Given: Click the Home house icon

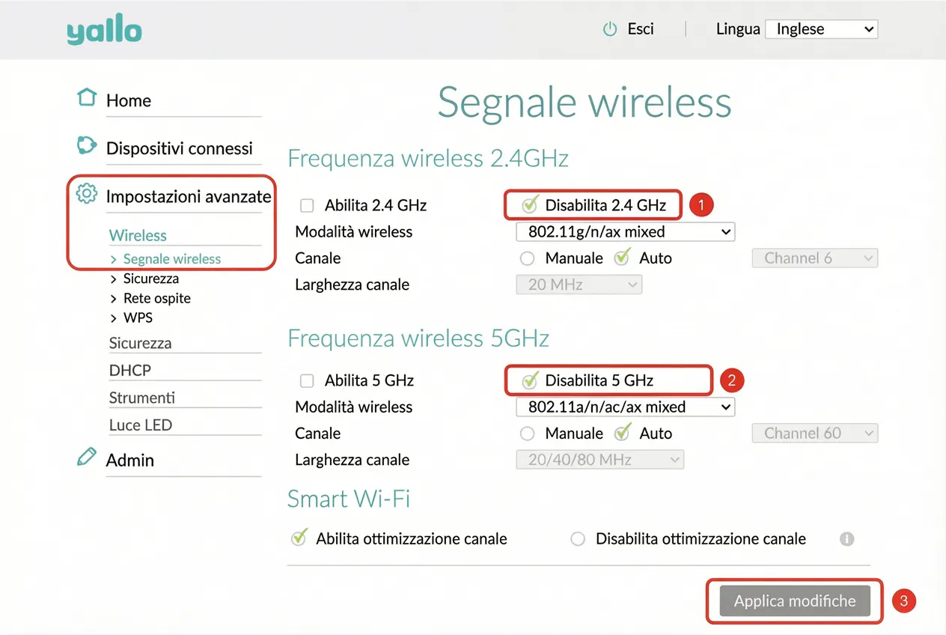Looking at the screenshot, I should pos(87,97).
